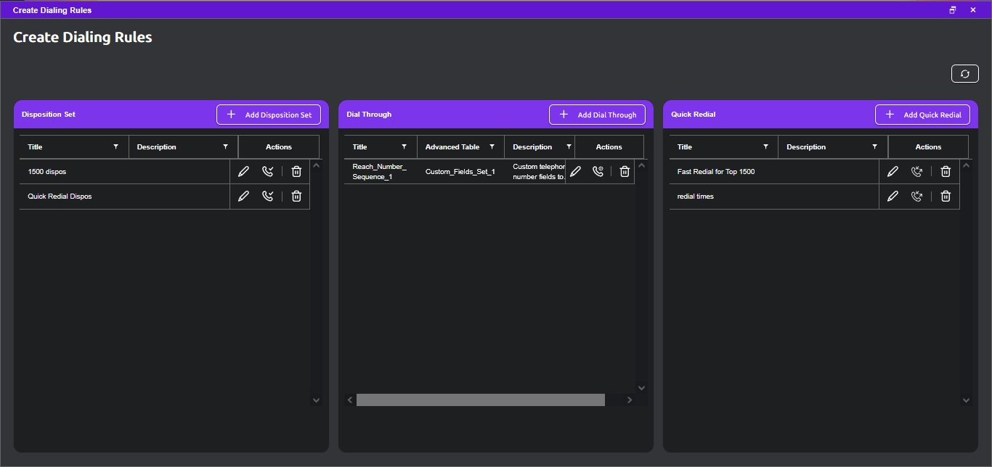Select the 1500 dispos row text

pyautogui.click(x=47, y=172)
